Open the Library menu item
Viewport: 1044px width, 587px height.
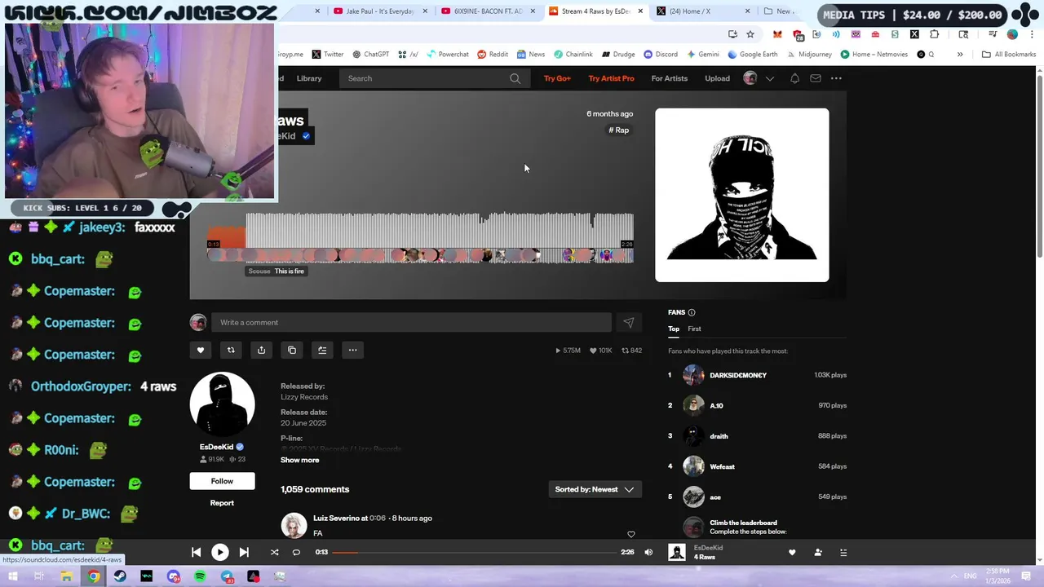point(309,78)
